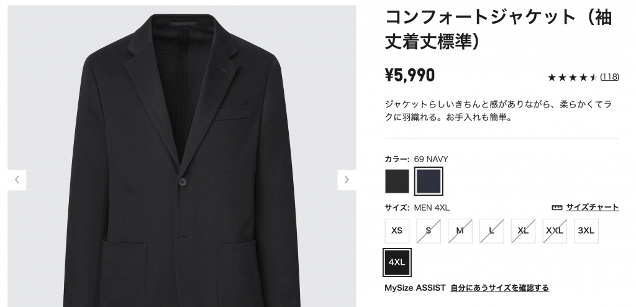Choose the unavailable size S

tap(429, 231)
